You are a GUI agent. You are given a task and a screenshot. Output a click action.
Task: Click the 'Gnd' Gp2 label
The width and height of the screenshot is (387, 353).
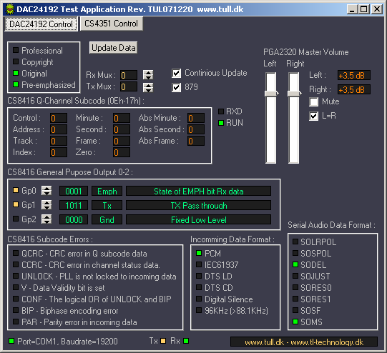coord(107,220)
